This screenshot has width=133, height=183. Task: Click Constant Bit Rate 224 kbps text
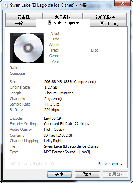(67, 124)
